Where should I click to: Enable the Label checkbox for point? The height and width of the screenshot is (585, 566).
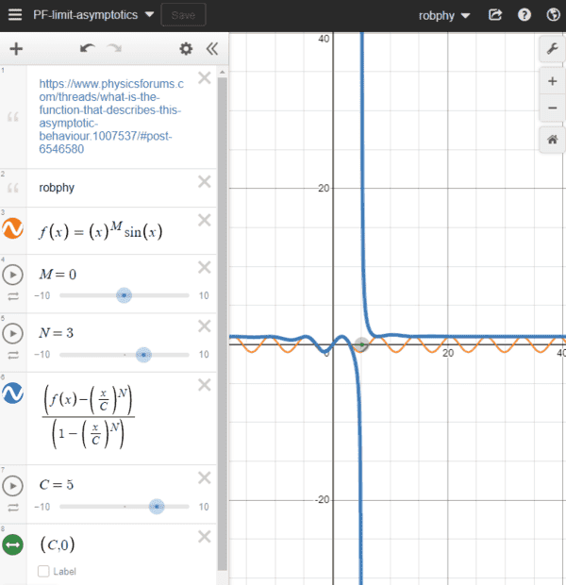(43, 571)
